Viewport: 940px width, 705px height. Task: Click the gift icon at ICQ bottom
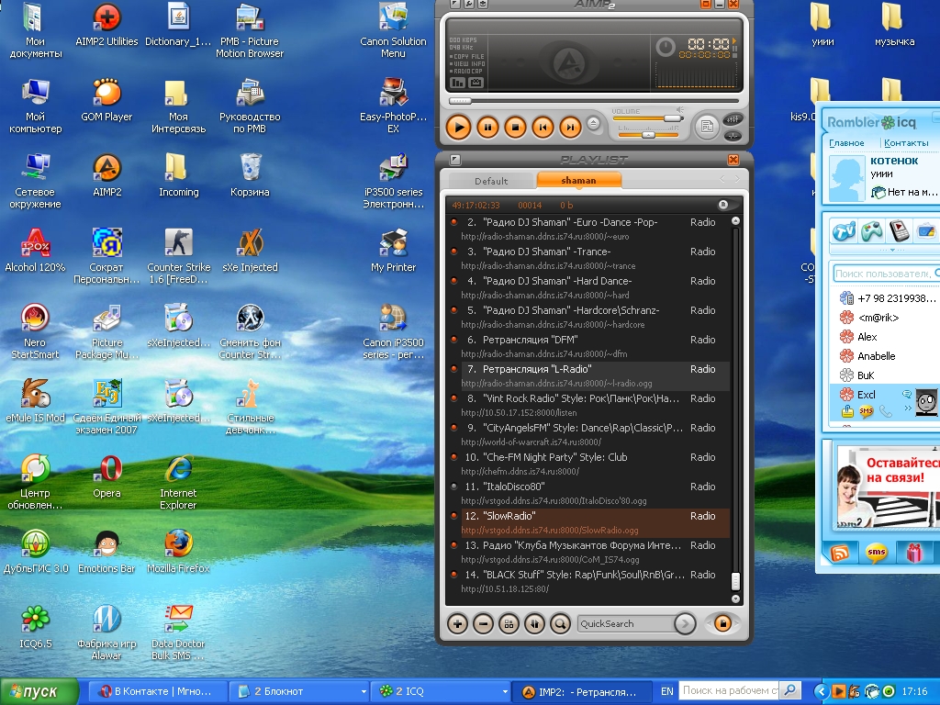[x=914, y=552]
